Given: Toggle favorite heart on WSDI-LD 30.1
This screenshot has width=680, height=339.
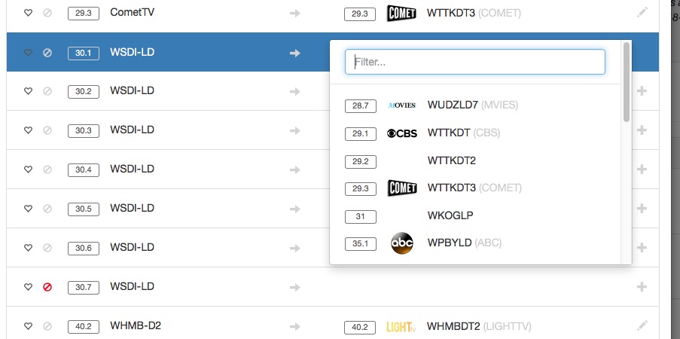Looking at the screenshot, I should tap(29, 53).
